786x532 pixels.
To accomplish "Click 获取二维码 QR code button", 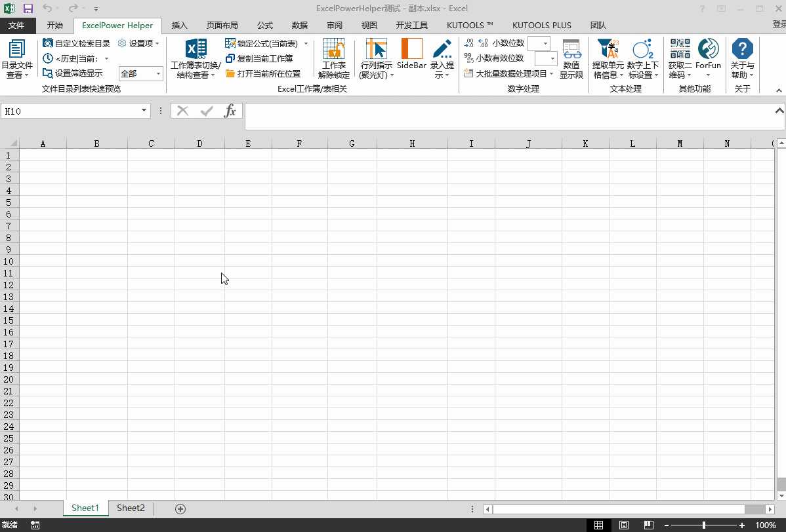I will coord(680,59).
